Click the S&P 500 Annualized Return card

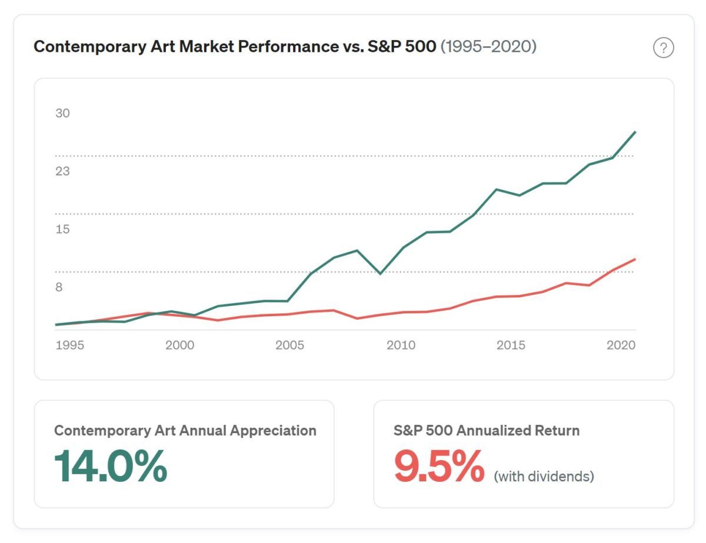coord(524,452)
